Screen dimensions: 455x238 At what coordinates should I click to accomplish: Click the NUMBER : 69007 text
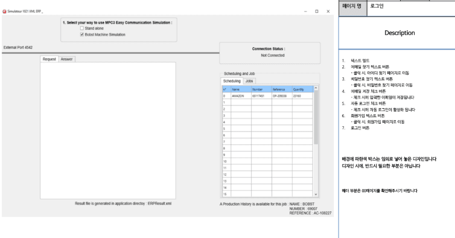point(304,208)
